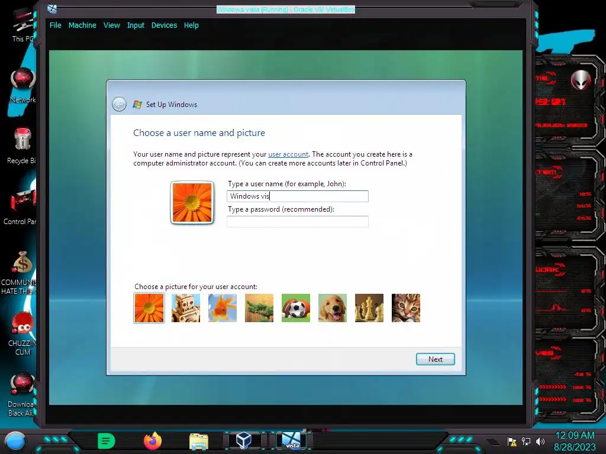The image size is (606, 454).
Task: Open the green notes app in taskbar
Action: tap(107, 441)
